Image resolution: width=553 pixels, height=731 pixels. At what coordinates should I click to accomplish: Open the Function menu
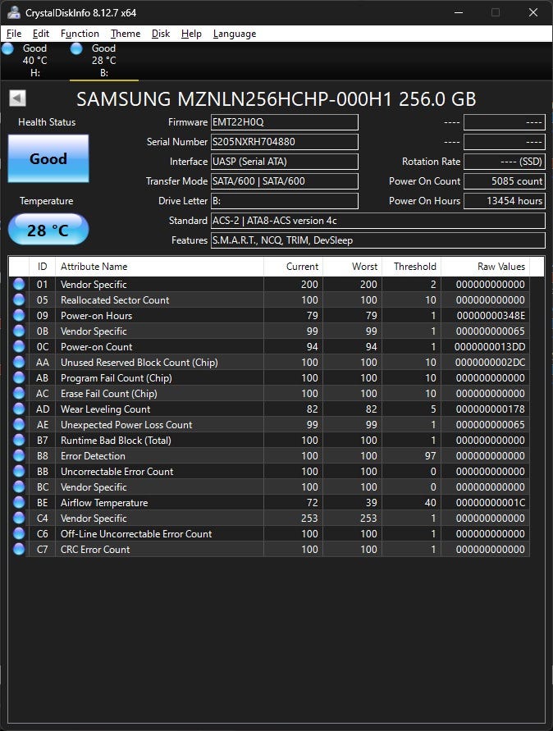point(80,34)
